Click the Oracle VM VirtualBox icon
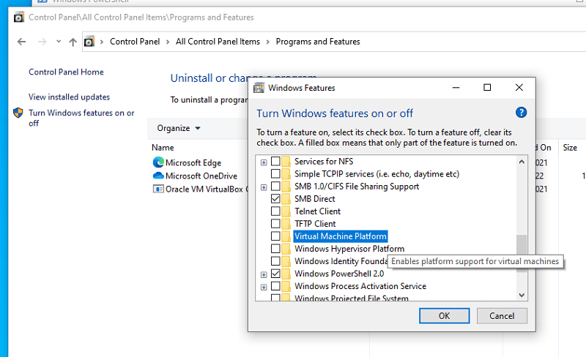The width and height of the screenshot is (586, 357). 158,189
